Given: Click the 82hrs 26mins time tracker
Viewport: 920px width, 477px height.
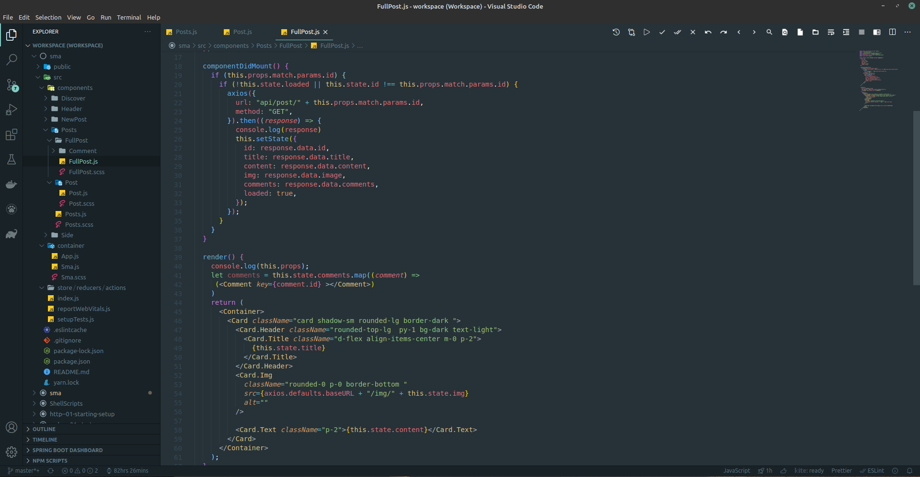Looking at the screenshot, I should pos(127,471).
